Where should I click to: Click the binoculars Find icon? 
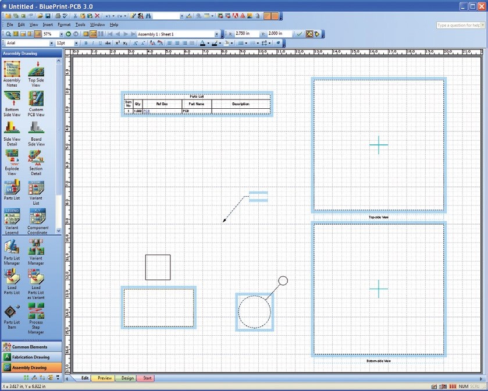[x=148, y=16]
